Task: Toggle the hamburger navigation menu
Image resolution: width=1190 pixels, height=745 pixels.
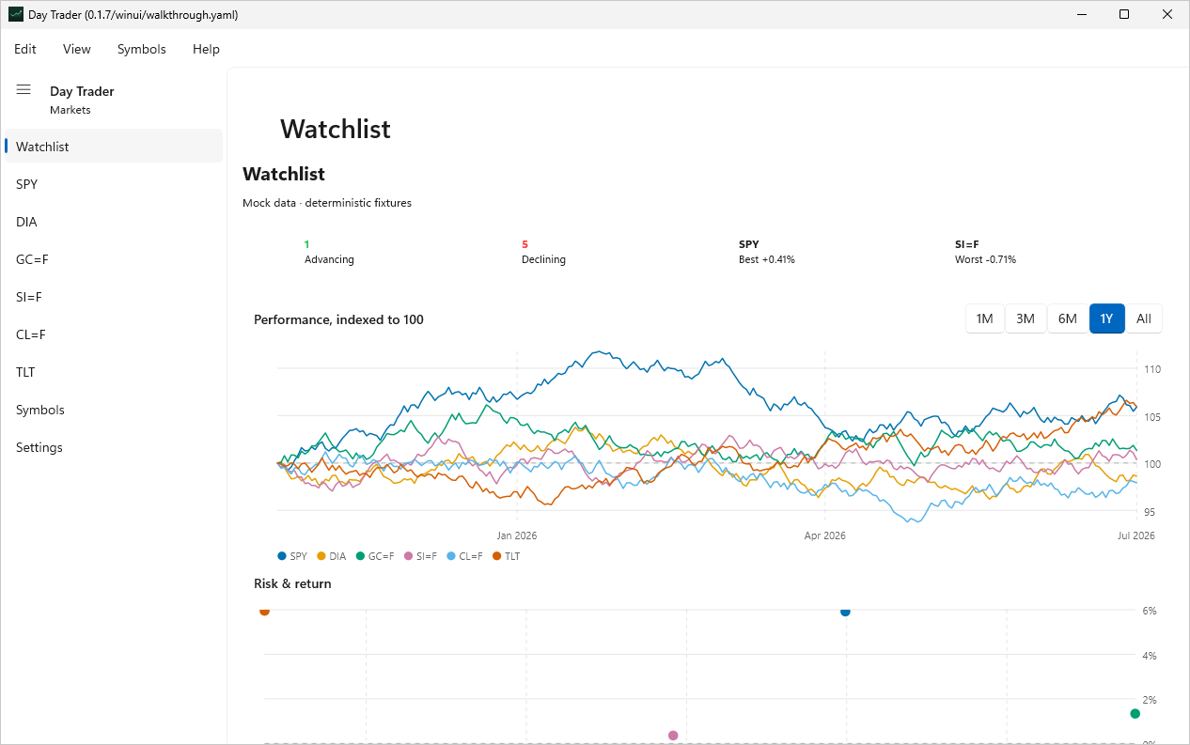Action: tap(23, 89)
